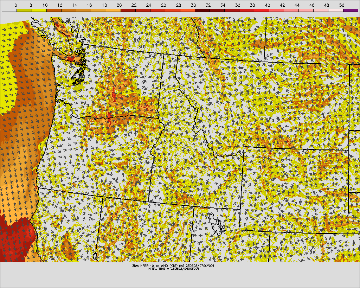
Task: Click the legend swatch between 34 and 36
Action: click(232, 10)
